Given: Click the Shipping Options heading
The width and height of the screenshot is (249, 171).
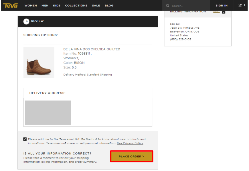Looking at the screenshot, I should (41, 35).
